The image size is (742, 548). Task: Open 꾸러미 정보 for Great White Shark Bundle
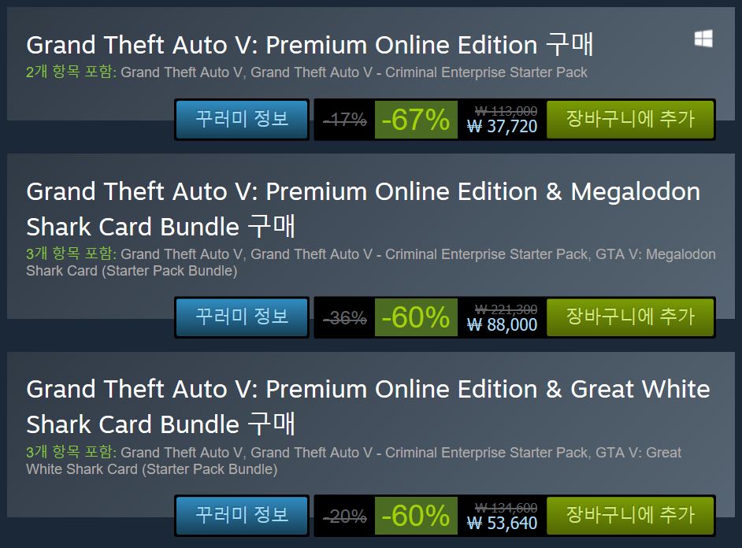click(242, 516)
